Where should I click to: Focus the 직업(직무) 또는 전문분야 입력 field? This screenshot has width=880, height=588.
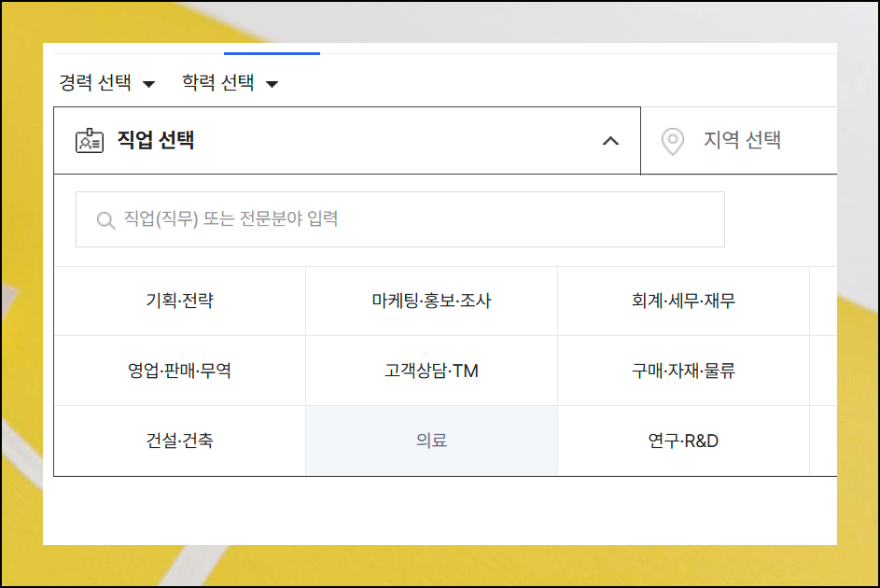(x=400, y=219)
